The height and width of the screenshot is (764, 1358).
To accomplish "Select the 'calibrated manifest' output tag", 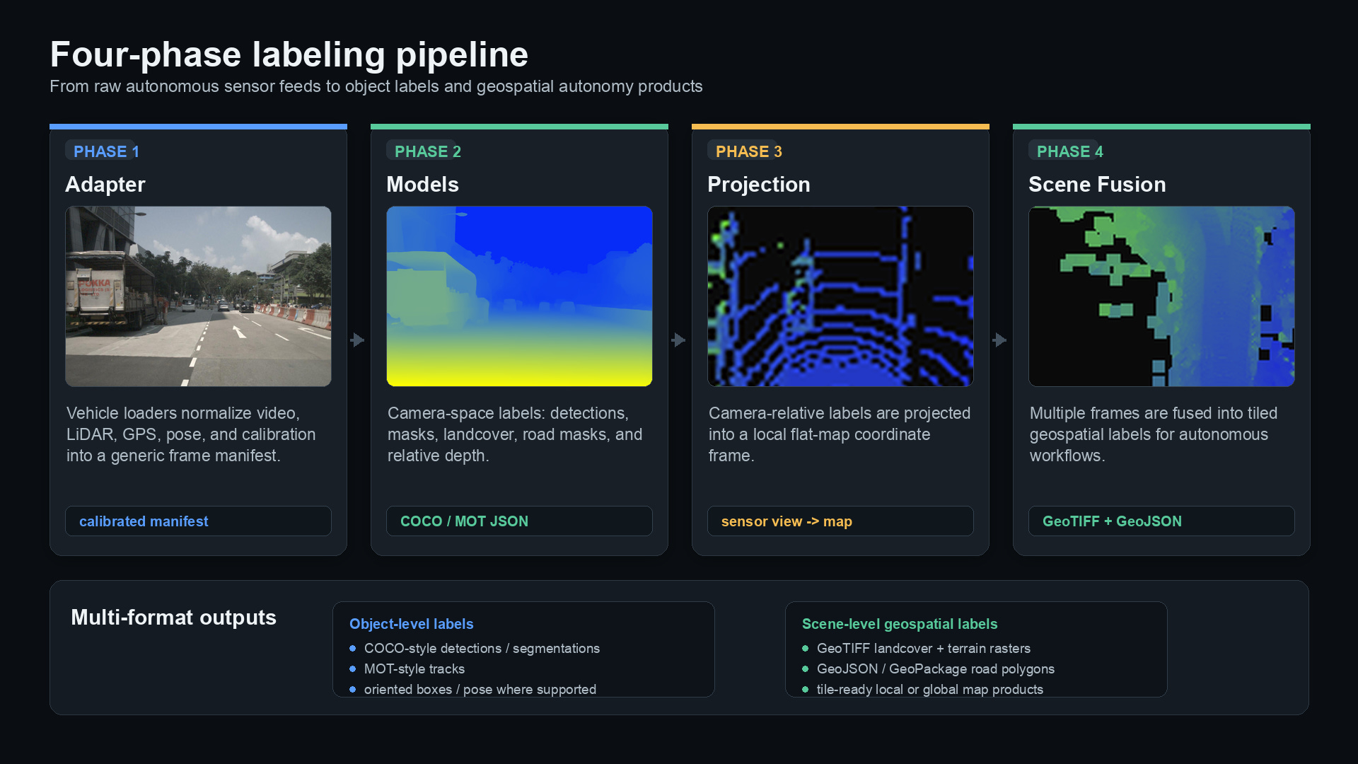I will [198, 521].
